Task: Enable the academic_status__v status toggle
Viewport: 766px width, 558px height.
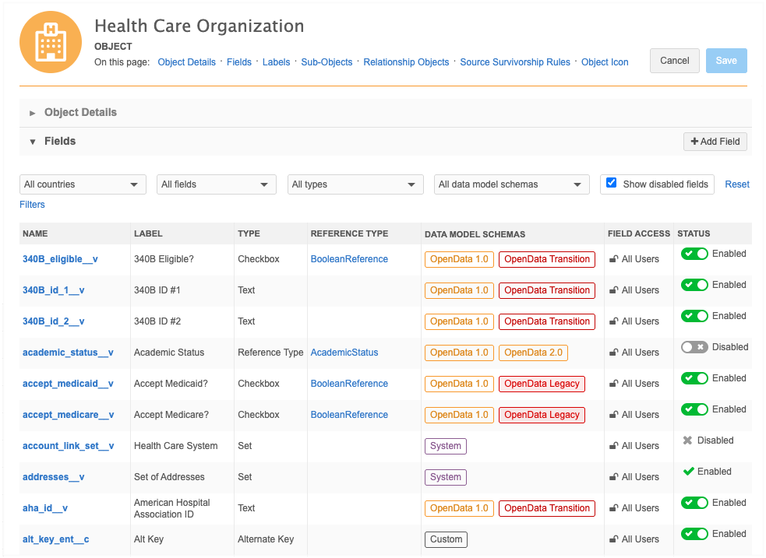Action: tap(694, 347)
